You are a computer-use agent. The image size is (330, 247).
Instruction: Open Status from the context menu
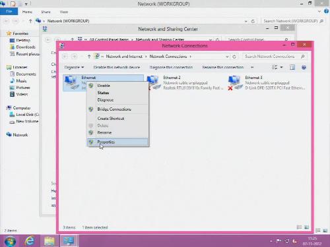click(x=117, y=93)
